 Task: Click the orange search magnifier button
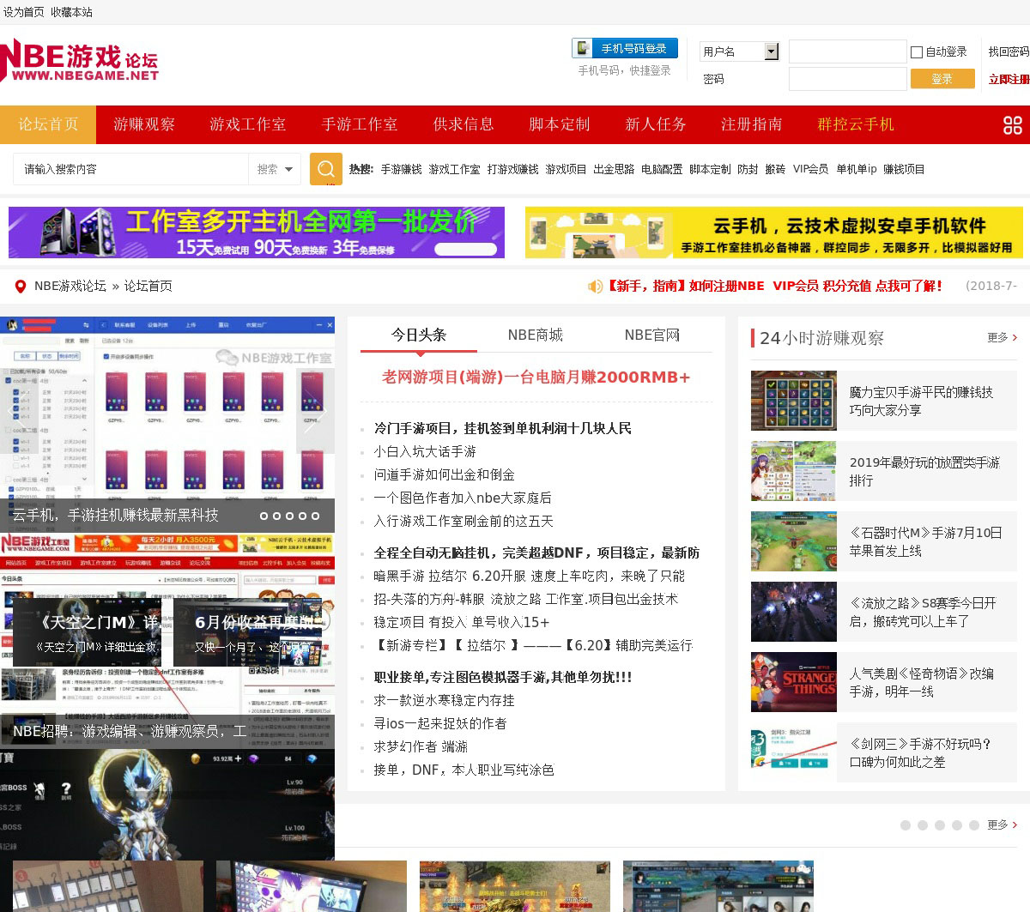pyautogui.click(x=325, y=169)
